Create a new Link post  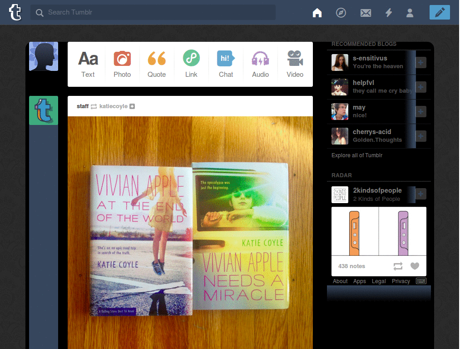(191, 64)
